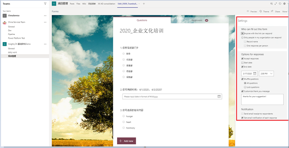Select the Edit | 2020_Teambuil... tab
The height and width of the screenshot is (148, 289).
128,4
